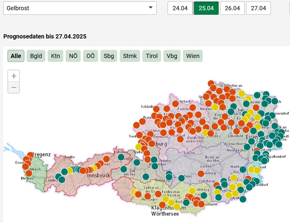Viewport: 290px width, 223px height.
Task: Click the Innsbruck label on the map
Action: (x=97, y=175)
